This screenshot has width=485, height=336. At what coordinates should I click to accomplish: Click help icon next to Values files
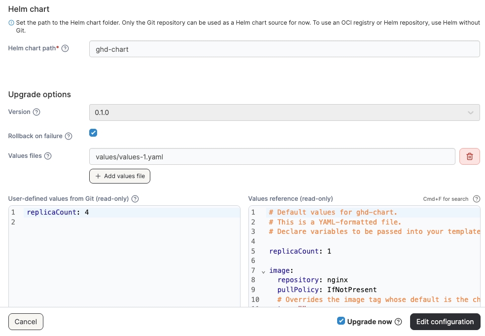click(x=48, y=156)
